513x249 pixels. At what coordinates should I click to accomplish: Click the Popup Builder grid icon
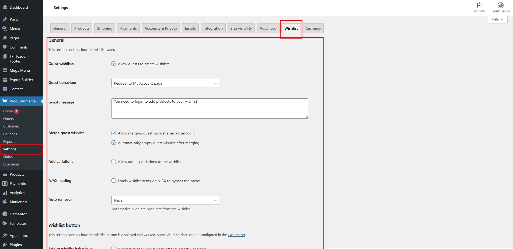click(x=5, y=80)
